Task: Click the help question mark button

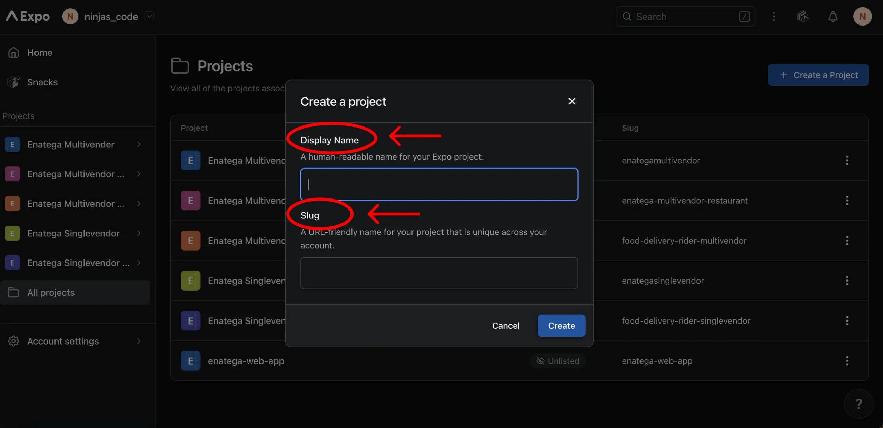Action: (x=859, y=404)
